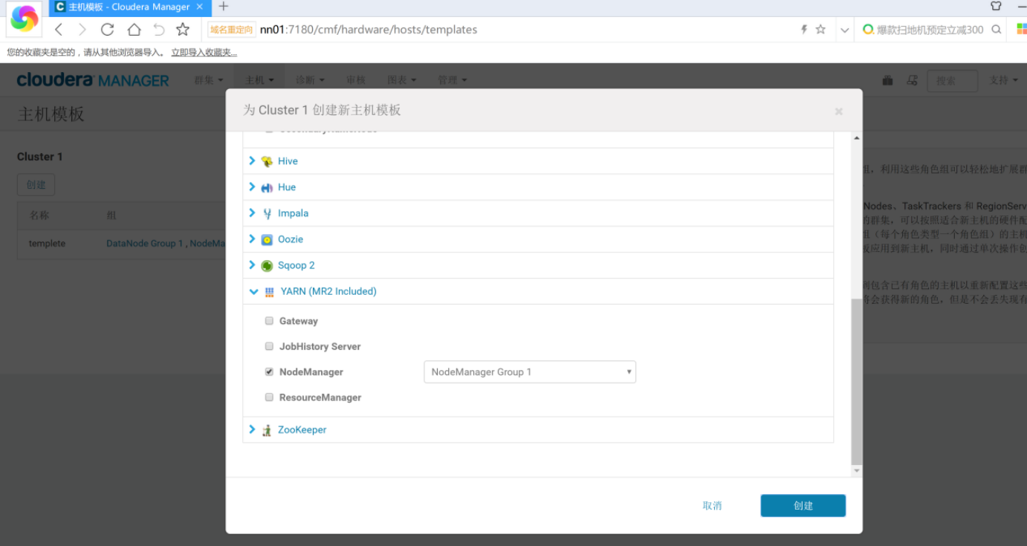Click the browser address bar URL

tap(369, 30)
